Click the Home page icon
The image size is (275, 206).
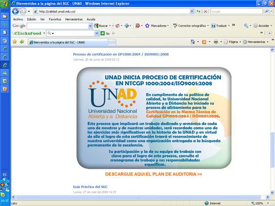click(193, 42)
